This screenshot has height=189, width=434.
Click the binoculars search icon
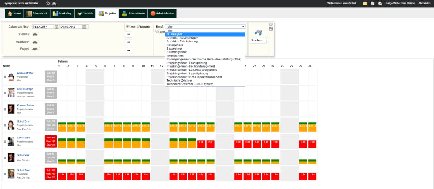258,32
